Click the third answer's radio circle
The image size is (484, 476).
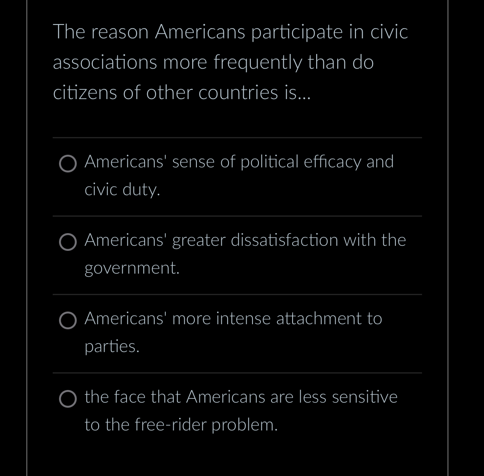tap(67, 321)
